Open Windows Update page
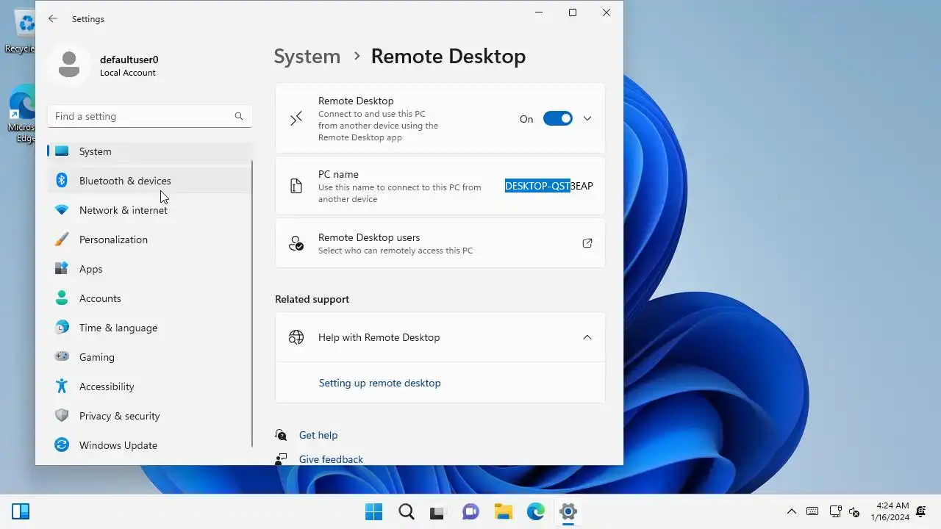This screenshot has width=941, height=529. tap(150, 445)
